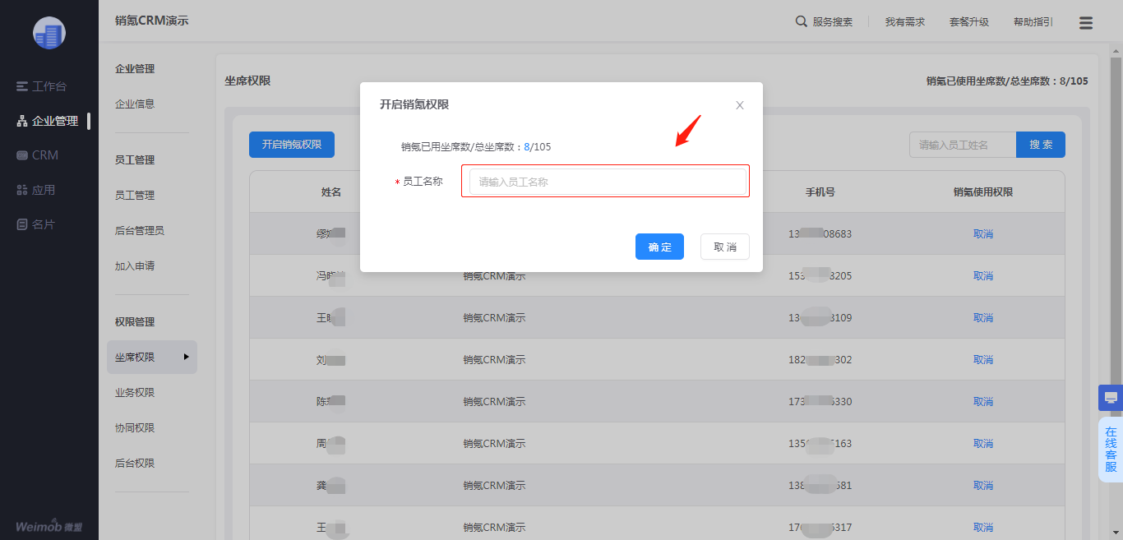Click 取消 for phone ending 330
The width and height of the screenshot is (1123, 540).
click(983, 402)
